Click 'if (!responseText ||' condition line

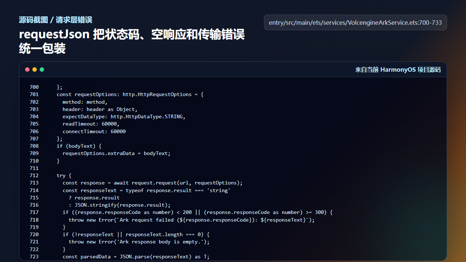[x=136, y=234]
